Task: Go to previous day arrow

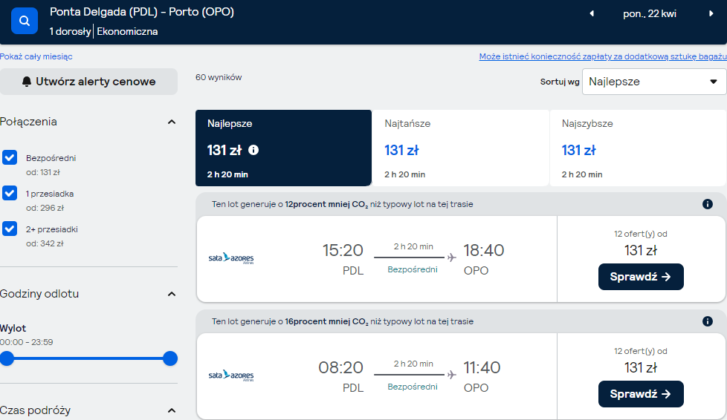Action: 592,14
